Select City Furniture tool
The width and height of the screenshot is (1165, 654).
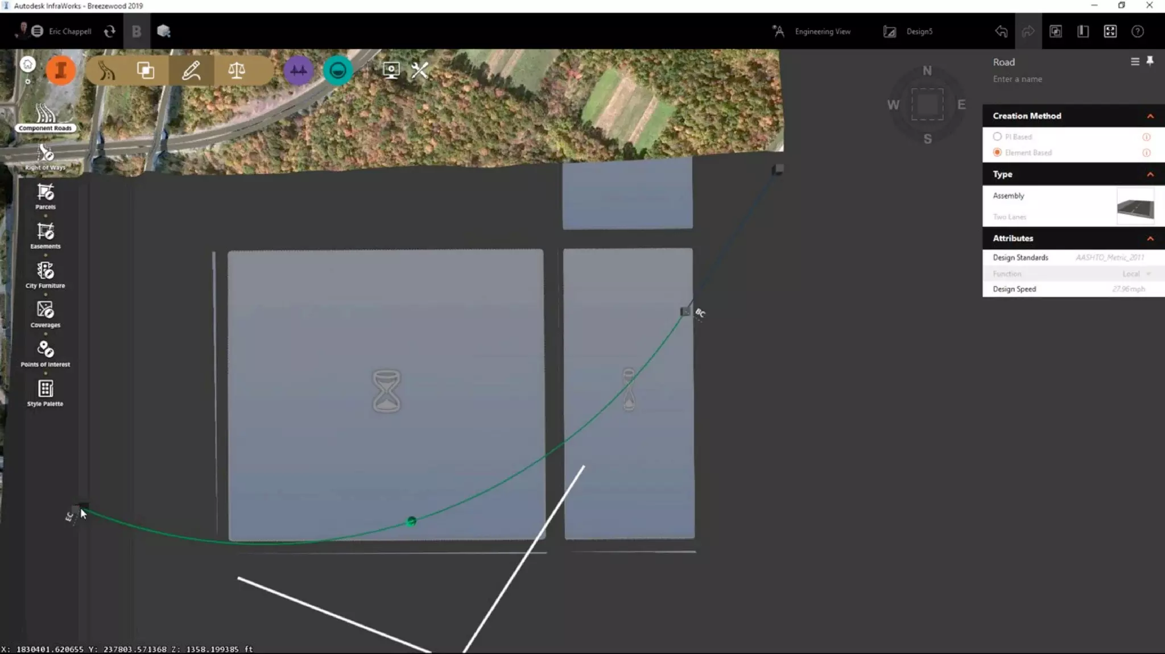(46, 275)
